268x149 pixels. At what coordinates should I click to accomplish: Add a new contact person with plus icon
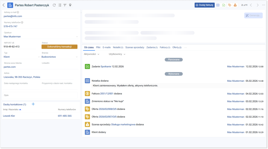[x=33, y=104]
